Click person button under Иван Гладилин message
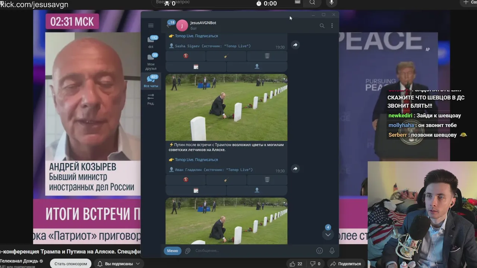The height and width of the screenshot is (268, 477). pos(257,190)
